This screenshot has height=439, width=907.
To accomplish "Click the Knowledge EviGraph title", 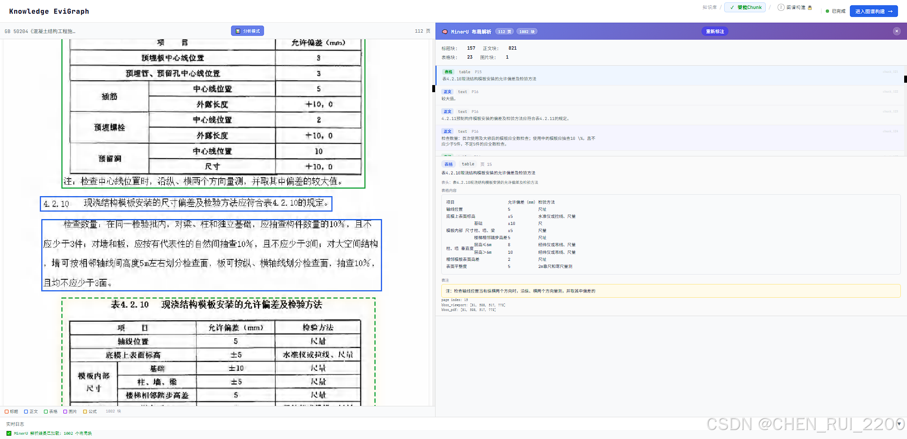I will coord(49,11).
